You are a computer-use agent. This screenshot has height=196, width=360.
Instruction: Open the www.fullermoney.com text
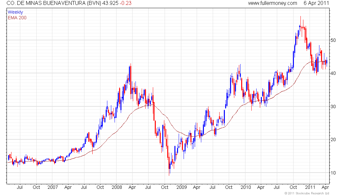(273, 3)
